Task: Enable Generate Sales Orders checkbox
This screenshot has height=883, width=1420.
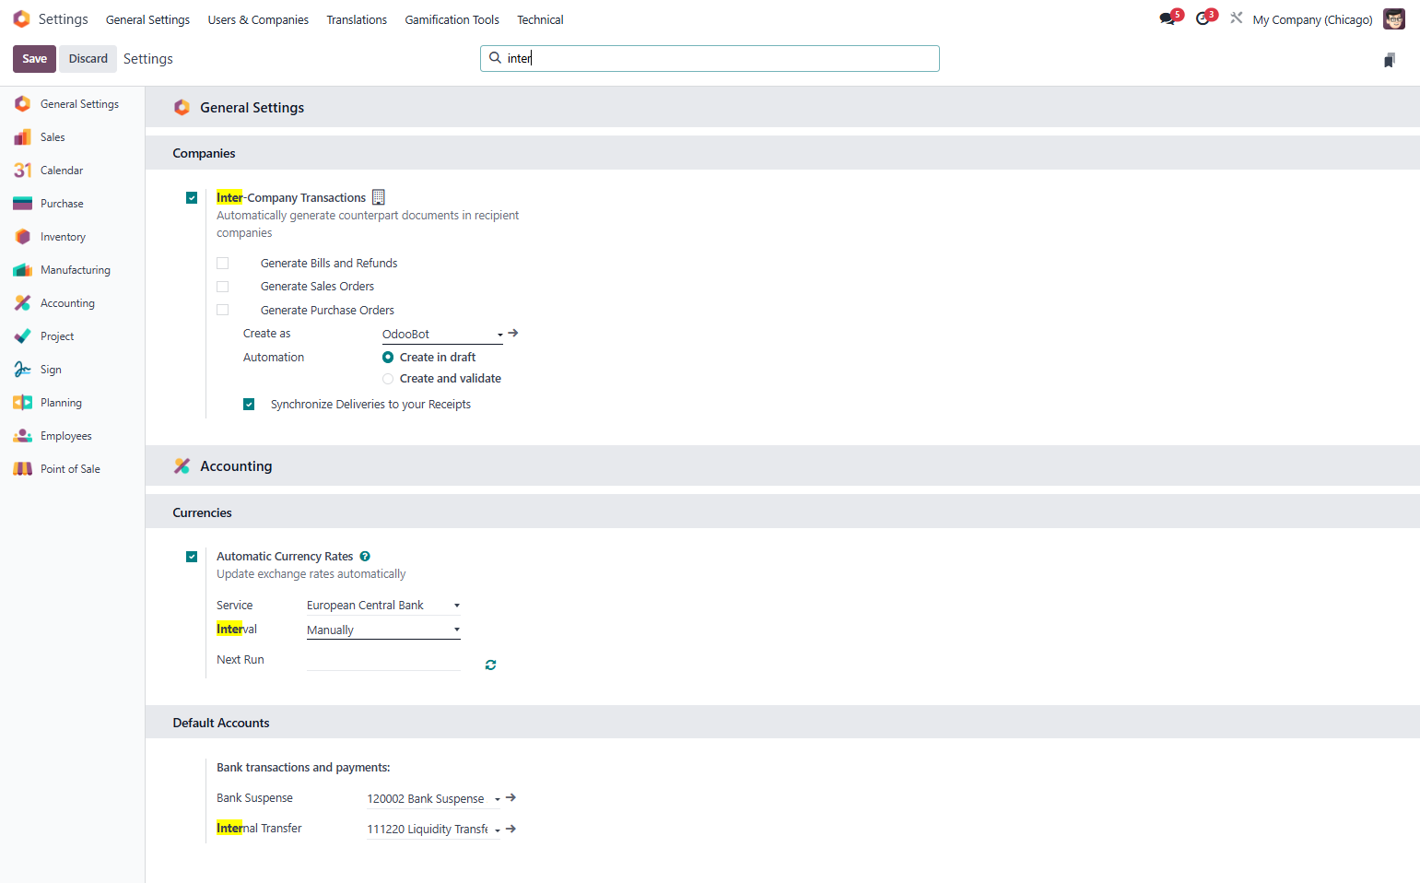Action: tap(222, 286)
